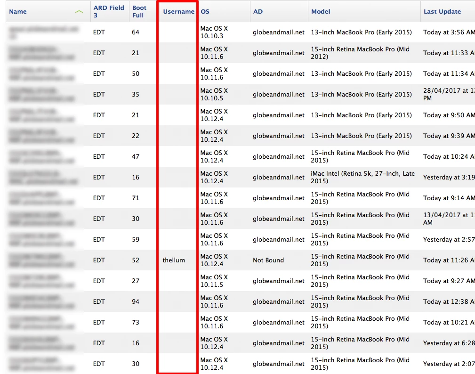Select the '28/04/2017' last update cell
This screenshot has height=374, width=475.
click(449, 94)
